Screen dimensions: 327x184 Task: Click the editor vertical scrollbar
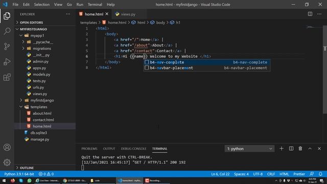point(325,70)
